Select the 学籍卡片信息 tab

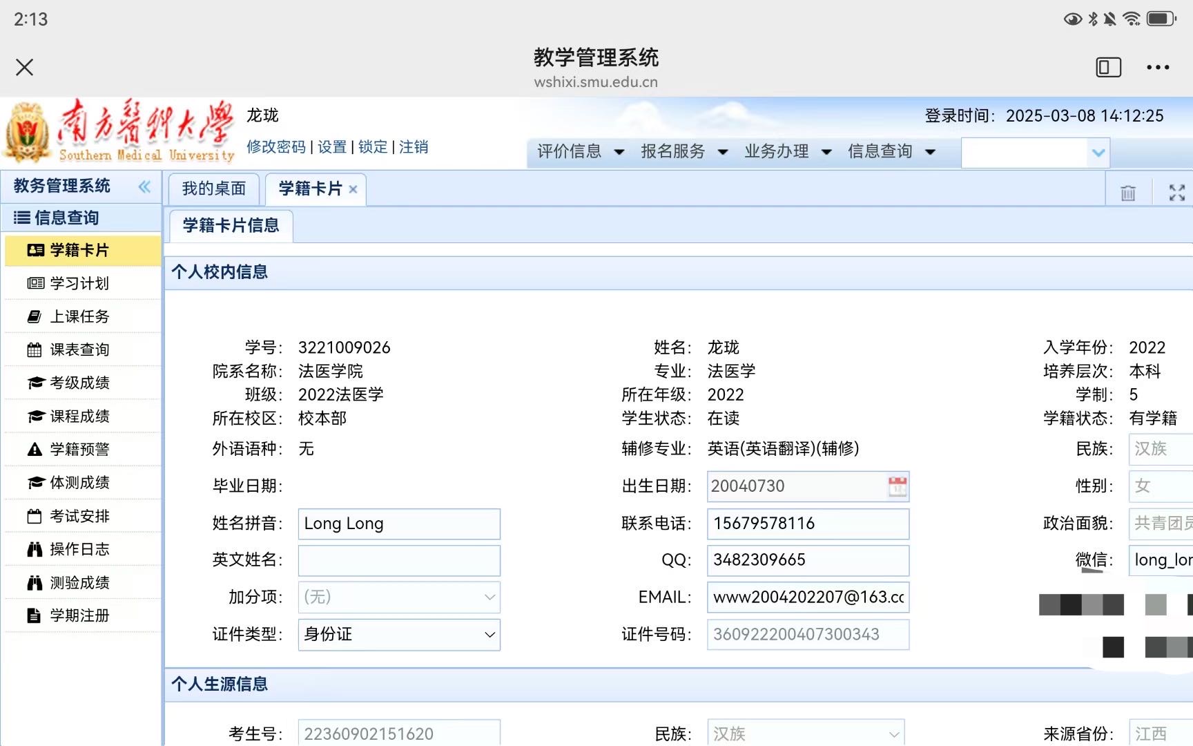tap(231, 226)
